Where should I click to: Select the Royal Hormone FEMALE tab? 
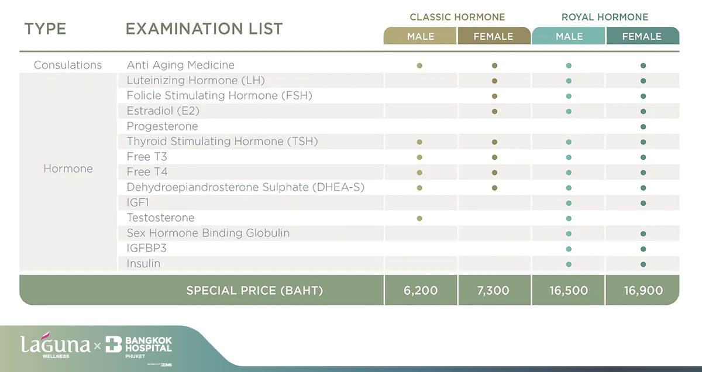pyautogui.click(x=642, y=36)
